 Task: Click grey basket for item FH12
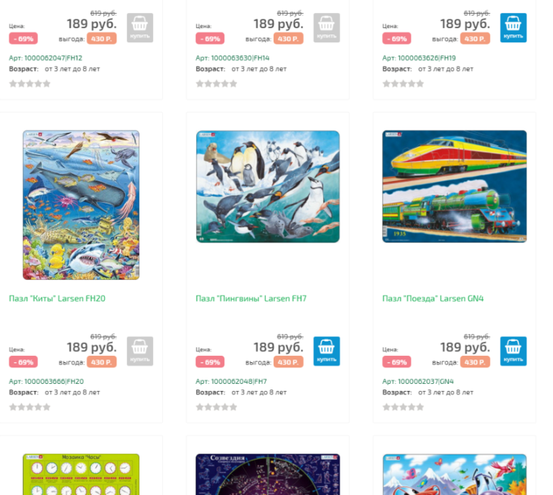click(x=140, y=28)
